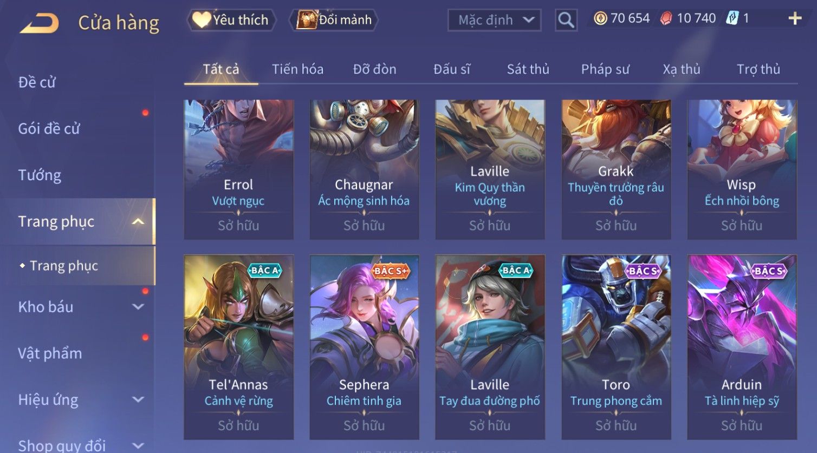Click the plus icon to add currency

[x=795, y=19]
